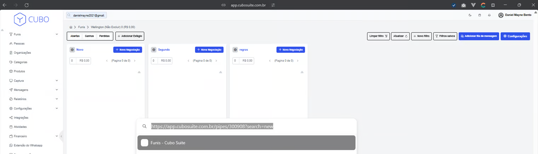Click the browser reload icon
Viewport: 538px width, 154px height.
pos(27,5)
